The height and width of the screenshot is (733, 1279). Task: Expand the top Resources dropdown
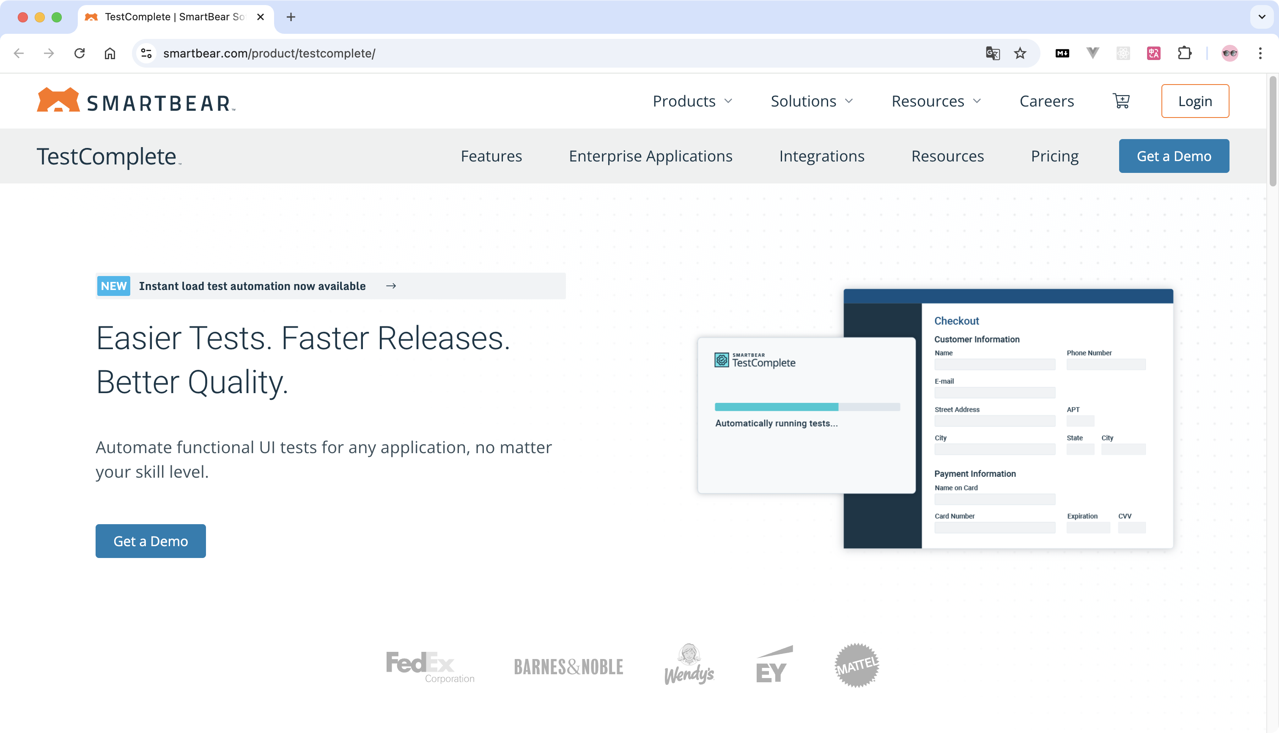(936, 101)
